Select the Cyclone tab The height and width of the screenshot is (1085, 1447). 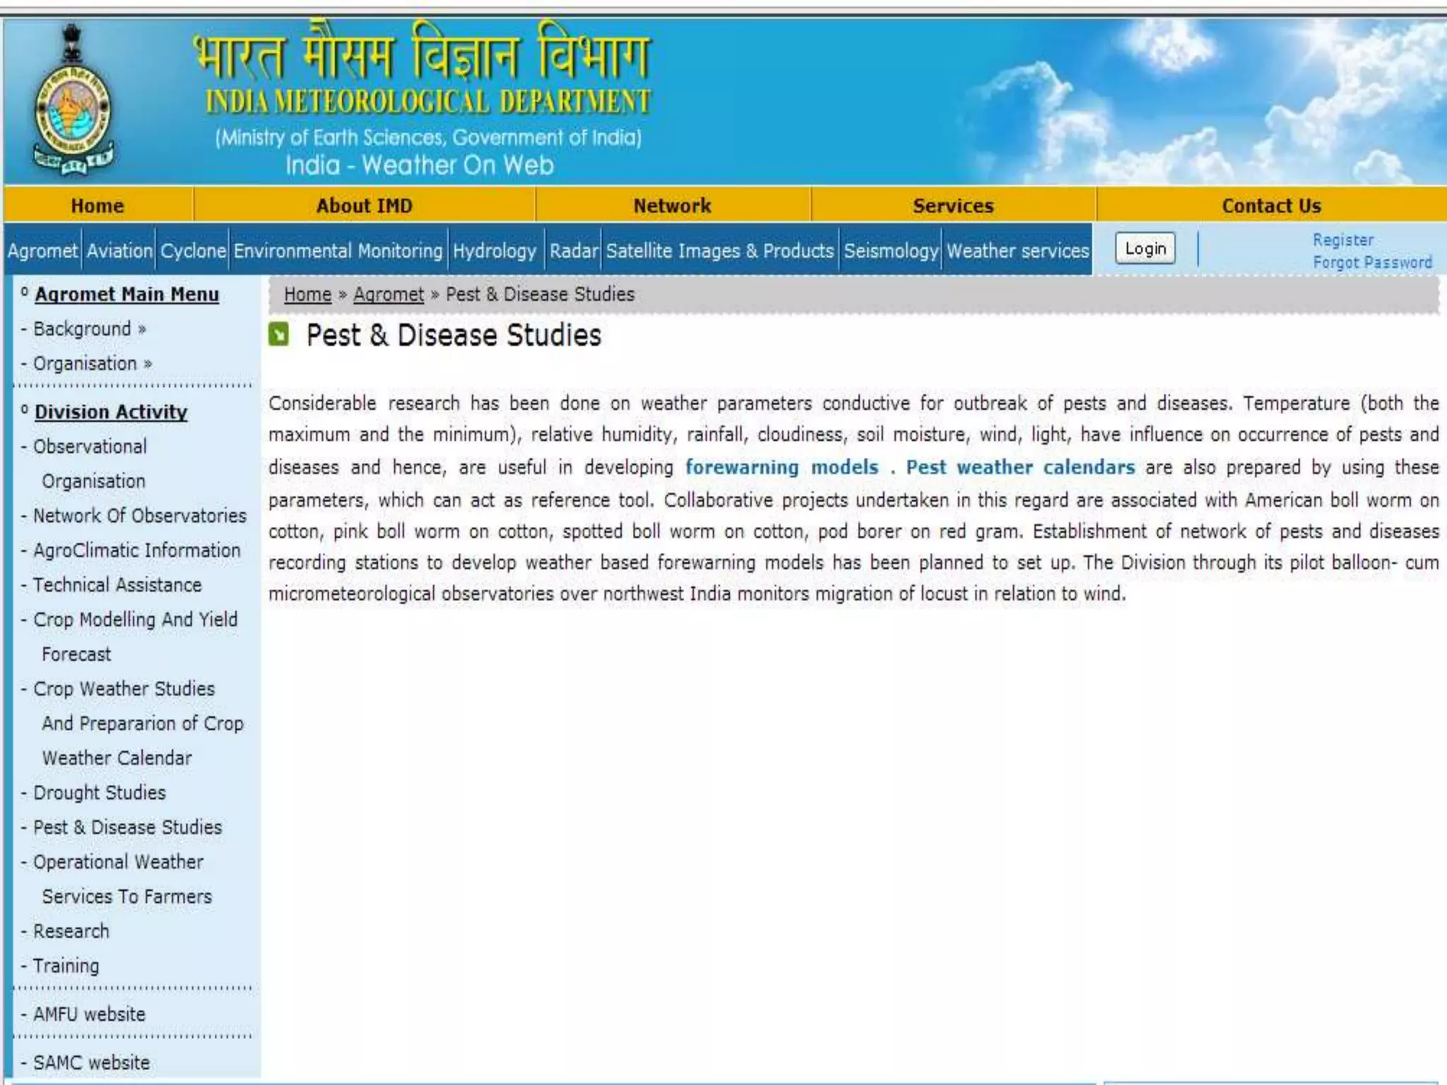tap(193, 251)
